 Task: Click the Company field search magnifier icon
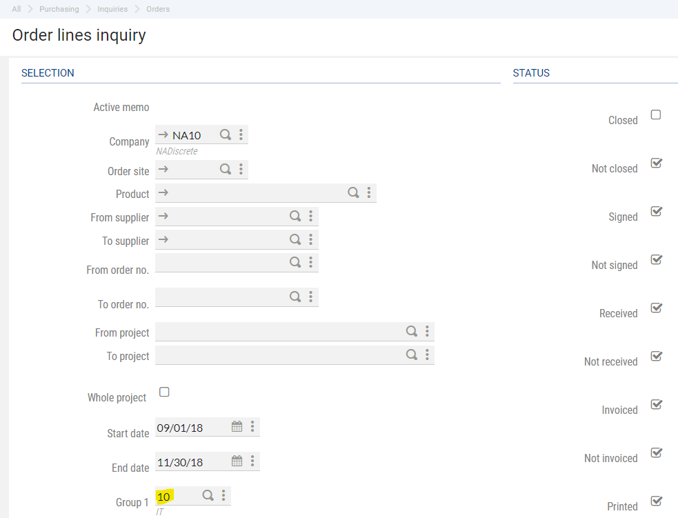tap(225, 135)
